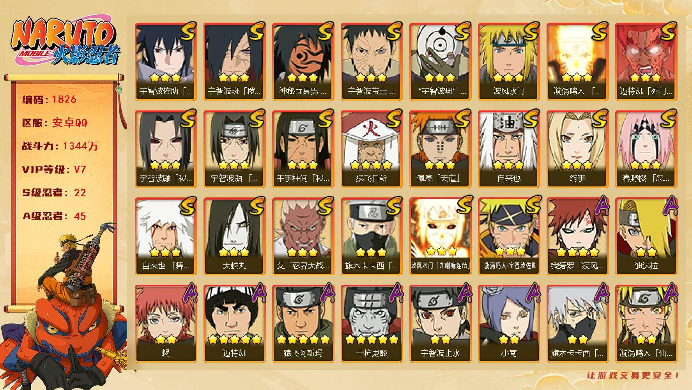The width and height of the screenshot is (692, 390).
Task: Select the 自来也 S-rank card
Action: click(509, 149)
